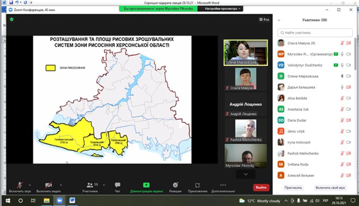The image size is (359, 206).
Task: Click the green encryption shield icon
Action: (x=11, y=20)
